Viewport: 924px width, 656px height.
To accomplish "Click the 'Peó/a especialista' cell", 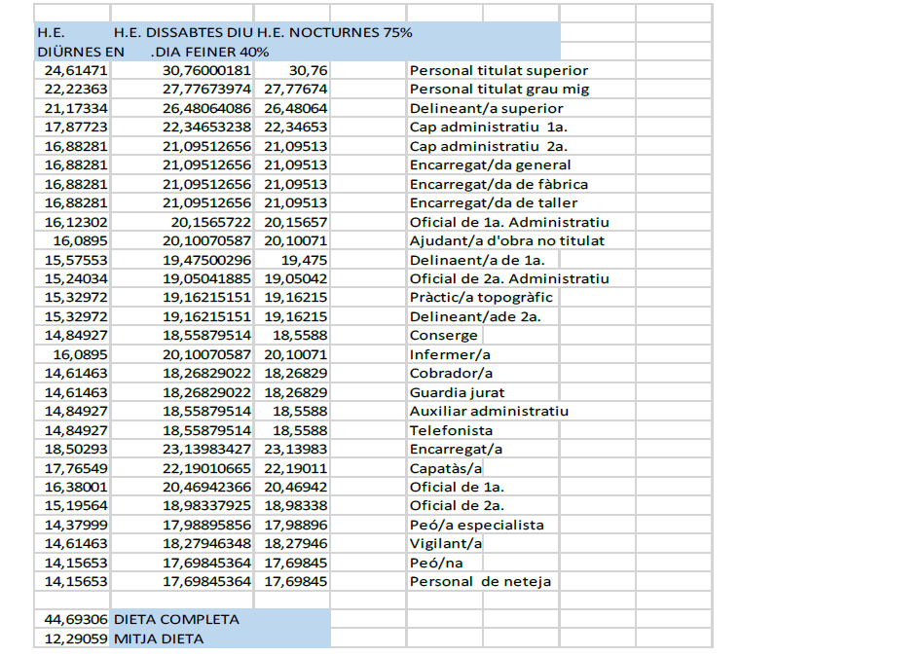I will point(476,525).
